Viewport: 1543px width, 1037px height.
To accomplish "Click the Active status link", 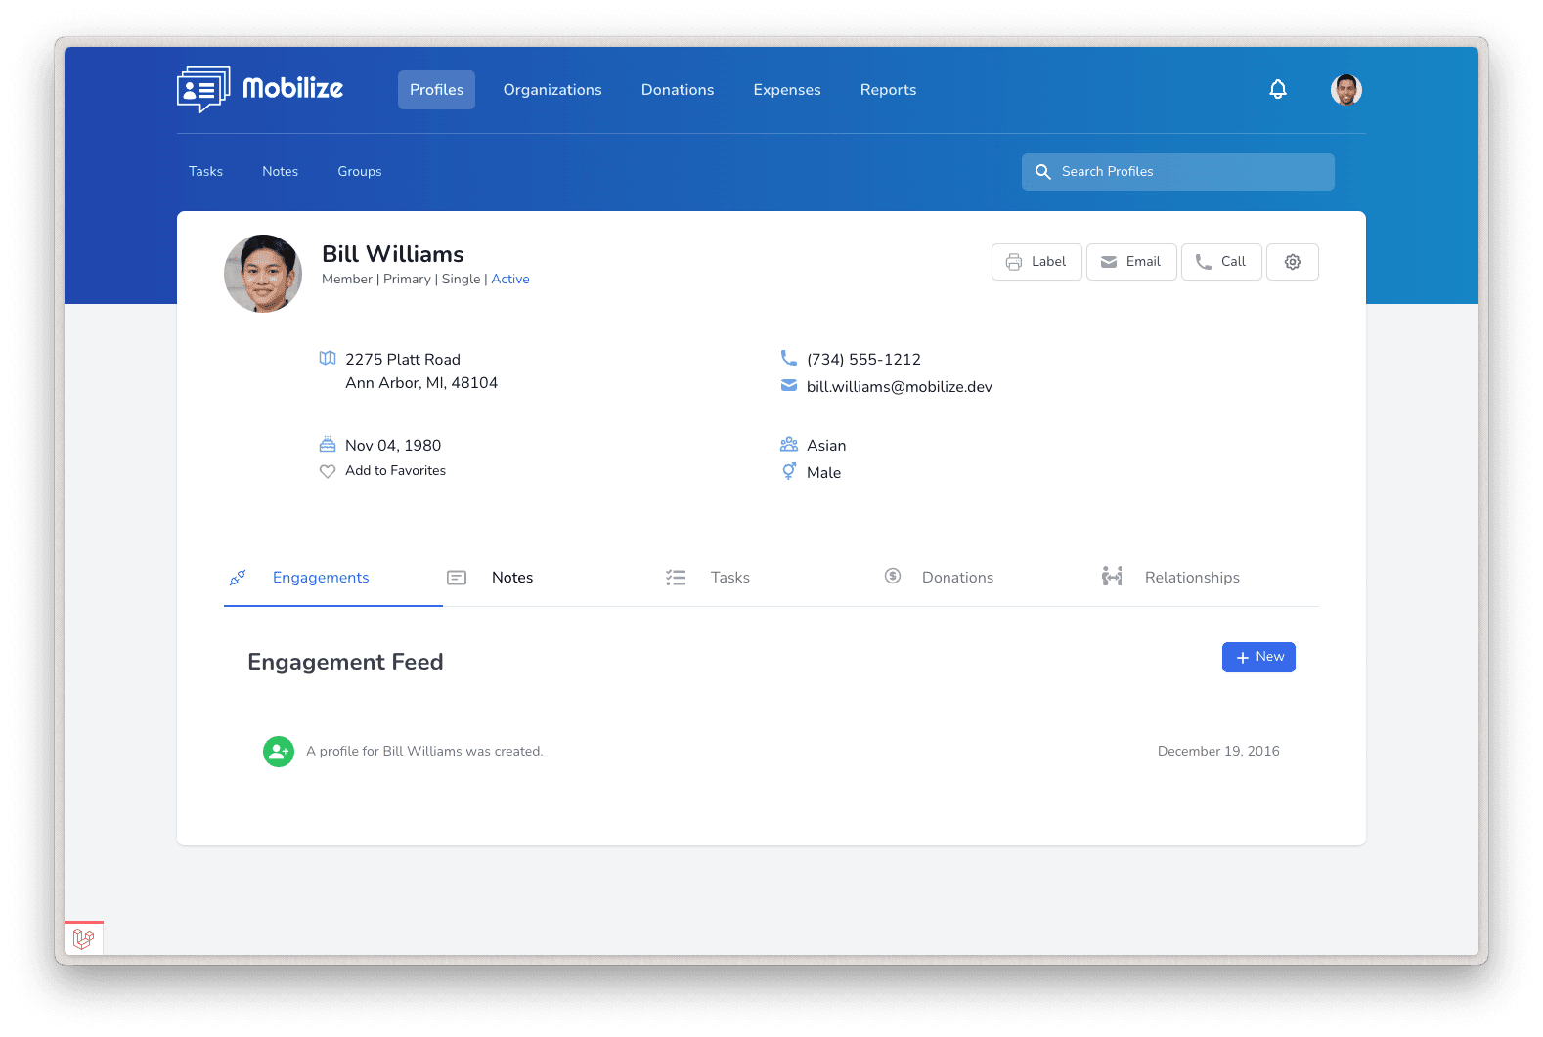I will 510,280.
